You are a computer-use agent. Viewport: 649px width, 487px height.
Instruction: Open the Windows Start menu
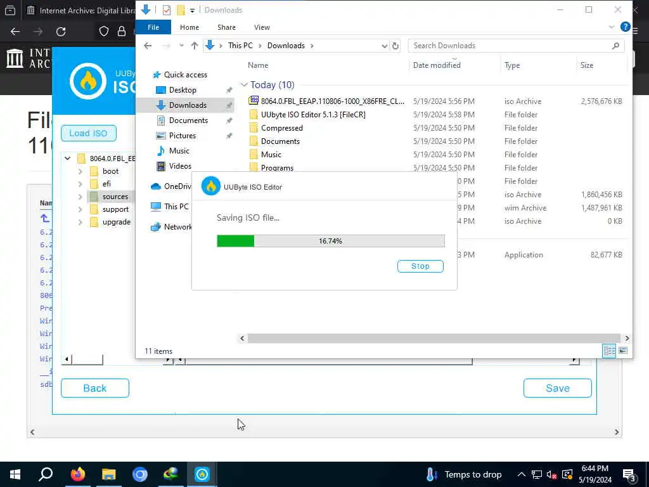(x=15, y=474)
